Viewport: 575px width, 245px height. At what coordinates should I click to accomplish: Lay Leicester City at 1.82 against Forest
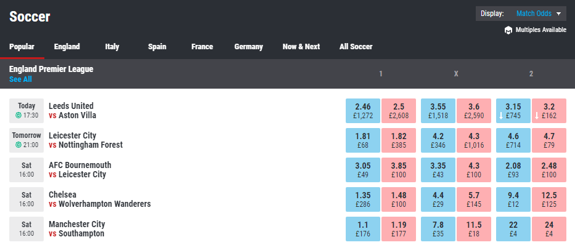click(399, 140)
